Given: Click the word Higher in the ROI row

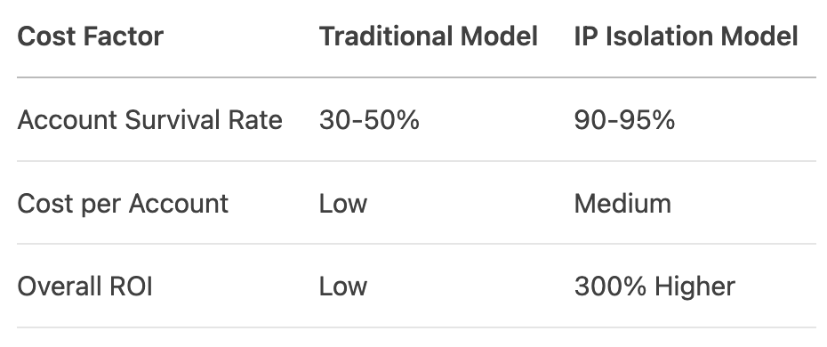Looking at the screenshot, I should click(x=695, y=286).
